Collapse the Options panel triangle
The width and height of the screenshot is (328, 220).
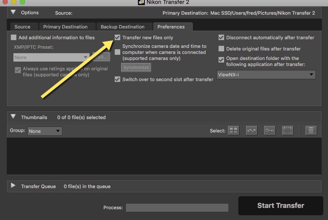tap(13, 13)
